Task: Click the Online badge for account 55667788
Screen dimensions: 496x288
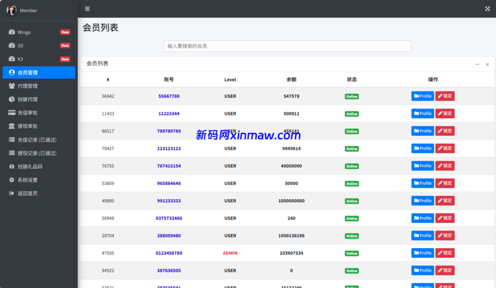Action: click(352, 96)
